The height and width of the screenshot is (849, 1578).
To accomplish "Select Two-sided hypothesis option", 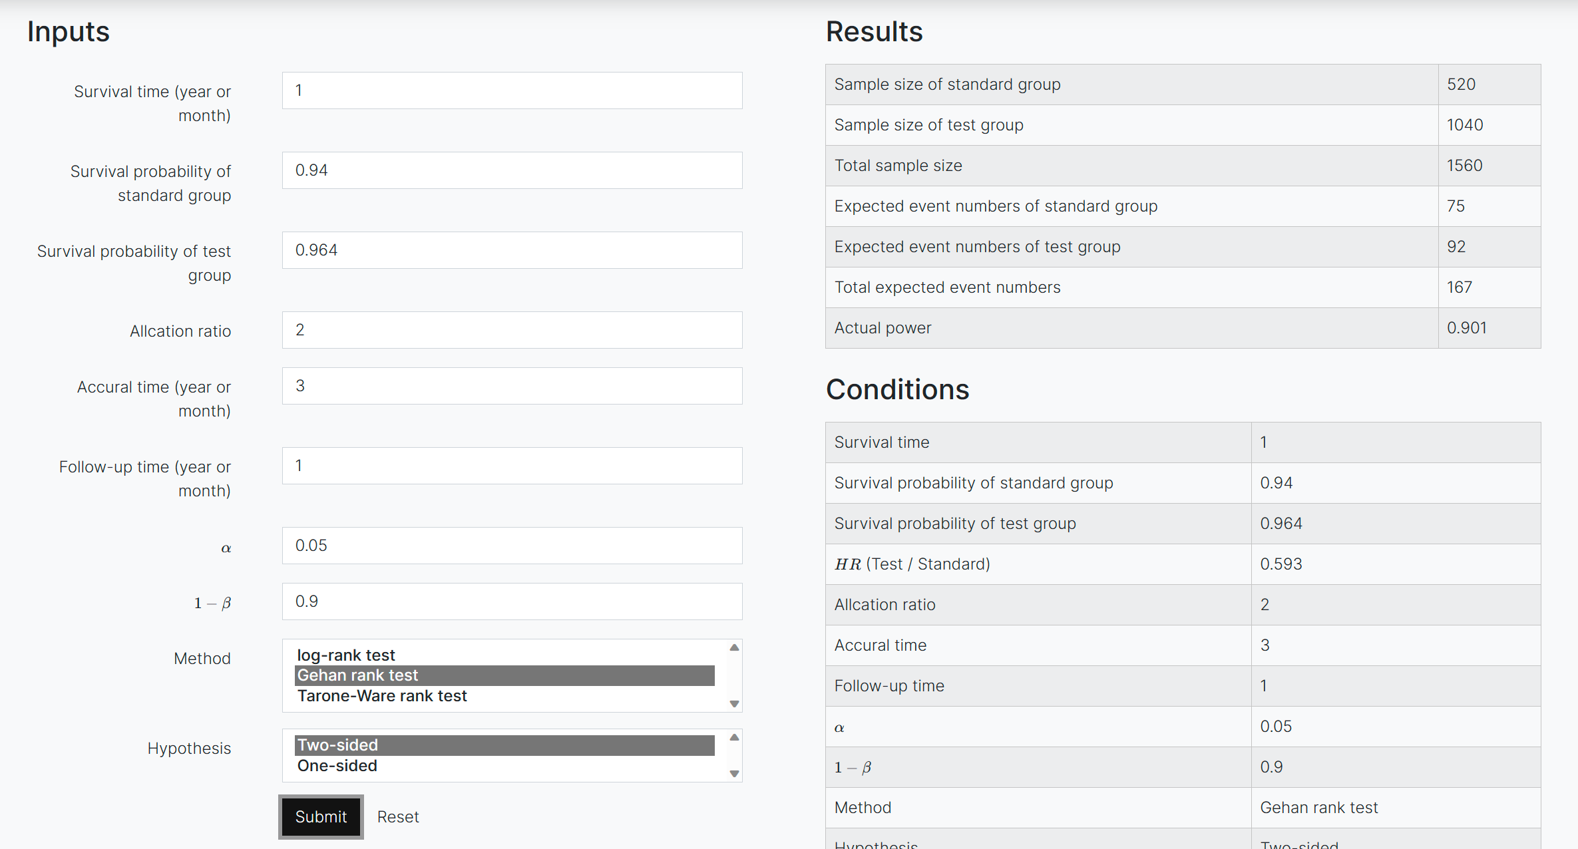I will click(x=338, y=745).
